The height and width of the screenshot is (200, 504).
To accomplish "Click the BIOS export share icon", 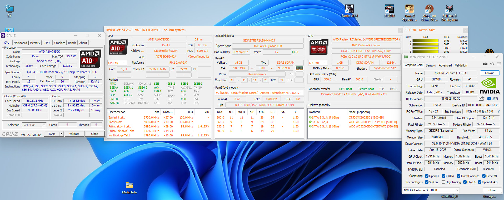I will coord(481,99).
